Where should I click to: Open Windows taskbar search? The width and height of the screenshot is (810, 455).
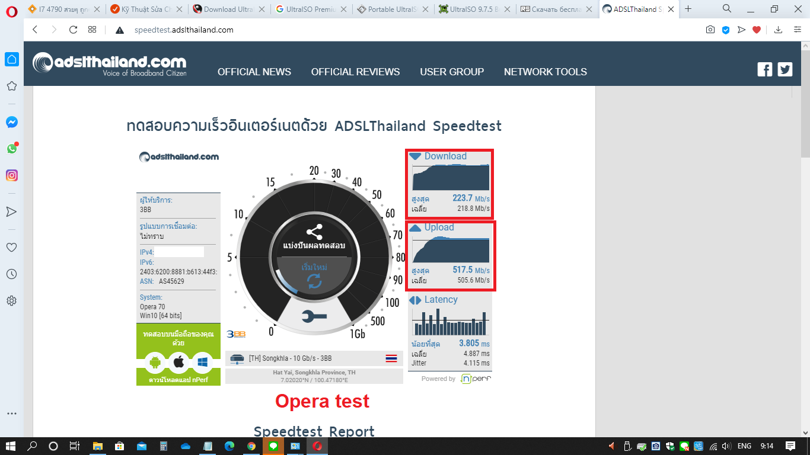click(33, 446)
